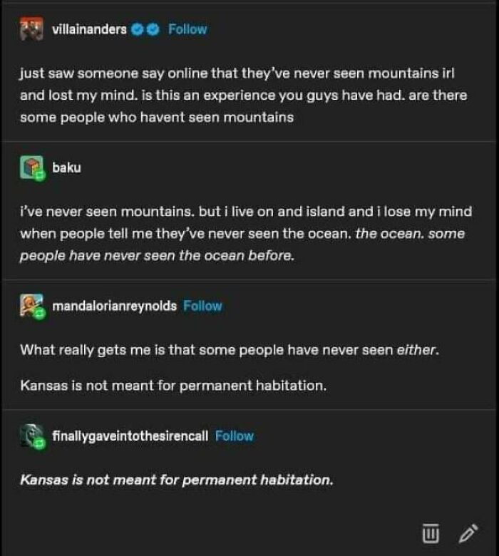The height and width of the screenshot is (556, 499).
Task: Follow finallygaveintothesirencall
Action: (234, 436)
